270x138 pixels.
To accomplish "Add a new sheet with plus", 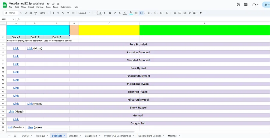I will (x=9, y=136).
